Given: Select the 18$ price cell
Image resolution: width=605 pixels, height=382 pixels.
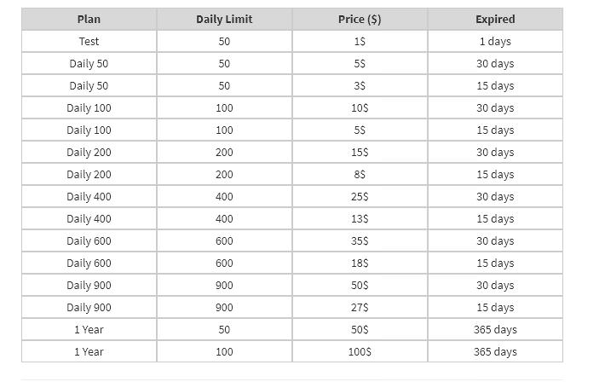Looking at the screenshot, I should (360, 263).
